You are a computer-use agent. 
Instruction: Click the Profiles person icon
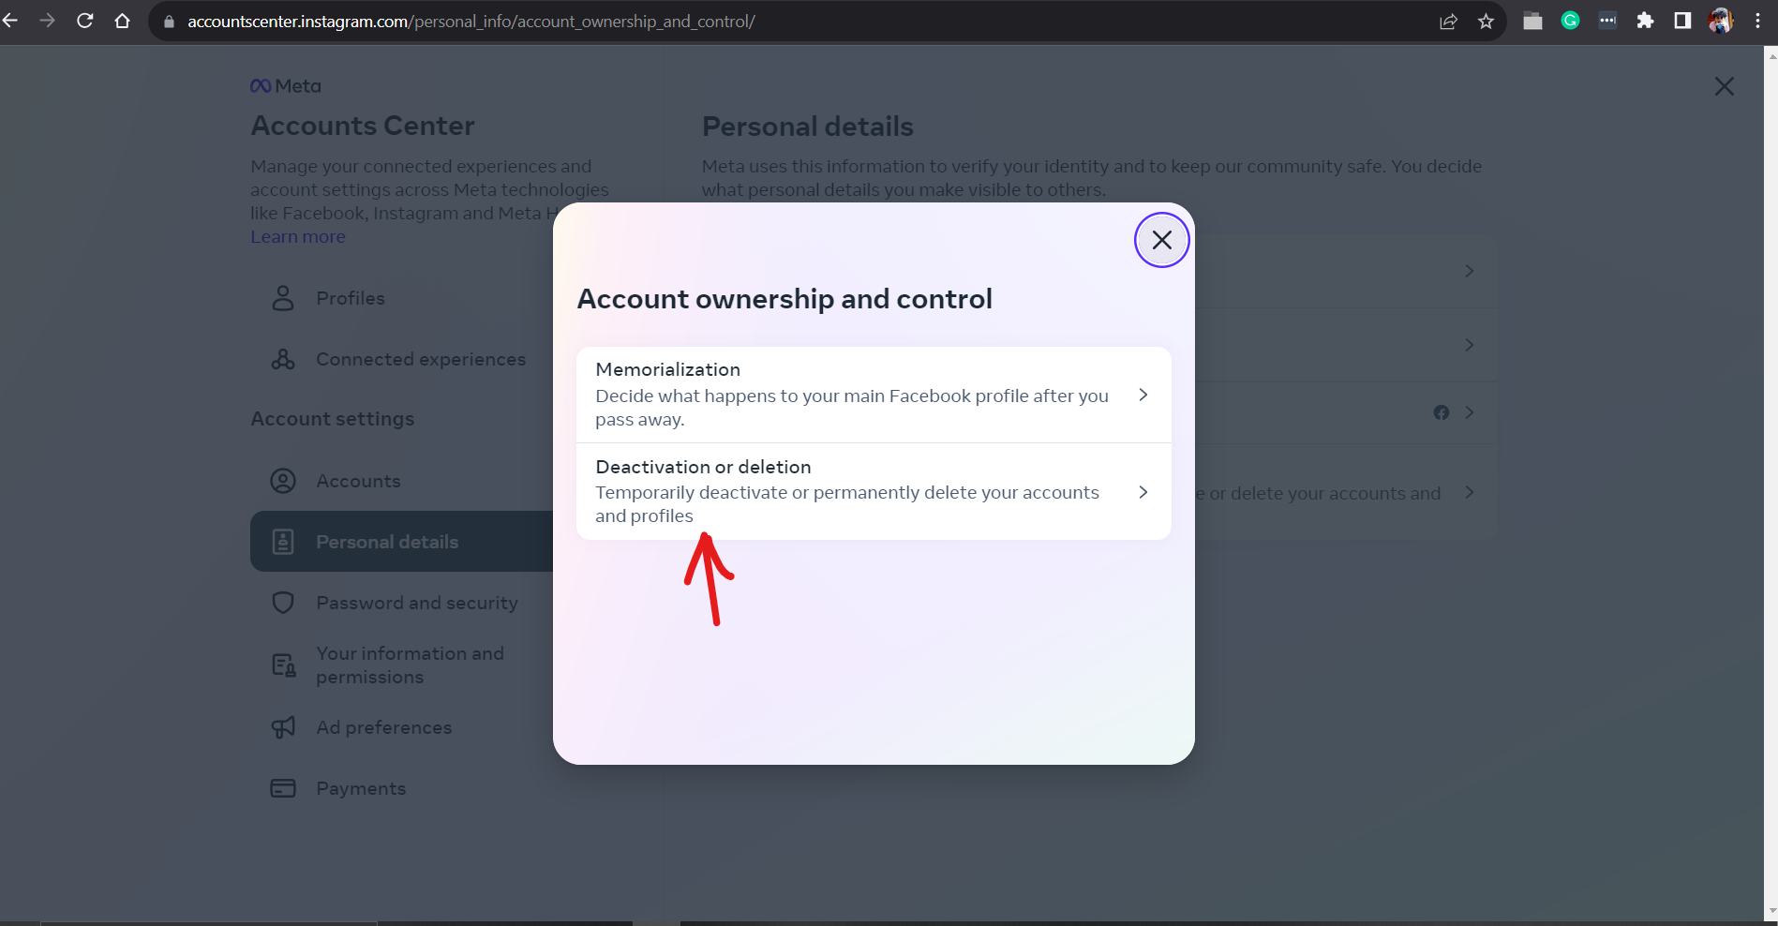tap(283, 298)
